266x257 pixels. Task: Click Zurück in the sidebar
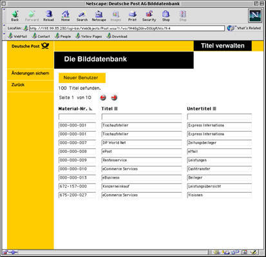point(18,85)
